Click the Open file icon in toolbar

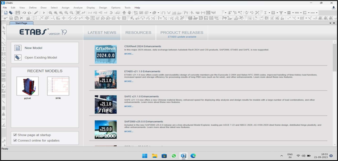[x=11, y=13]
